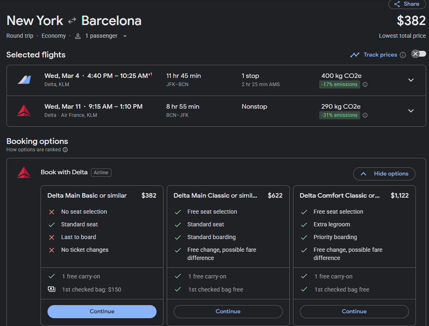Image resolution: width=429 pixels, height=326 pixels.
Task: Collapse options with Hide options button
Action: [x=384, y=174]
